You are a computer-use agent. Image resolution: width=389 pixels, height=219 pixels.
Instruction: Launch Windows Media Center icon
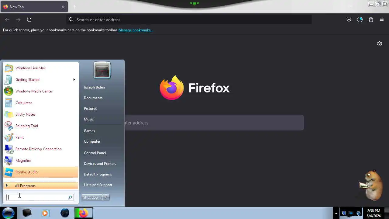point(9,91)
